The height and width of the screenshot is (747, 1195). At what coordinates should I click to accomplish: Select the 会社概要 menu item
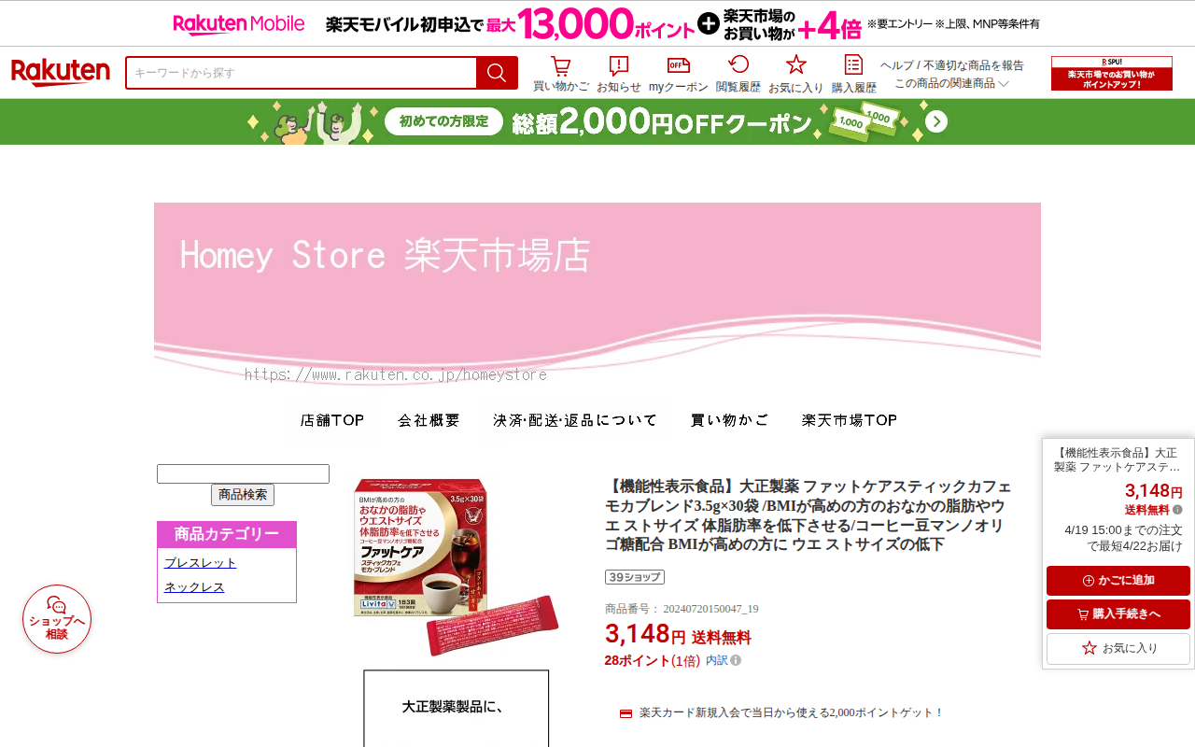[x=429, y=420]
